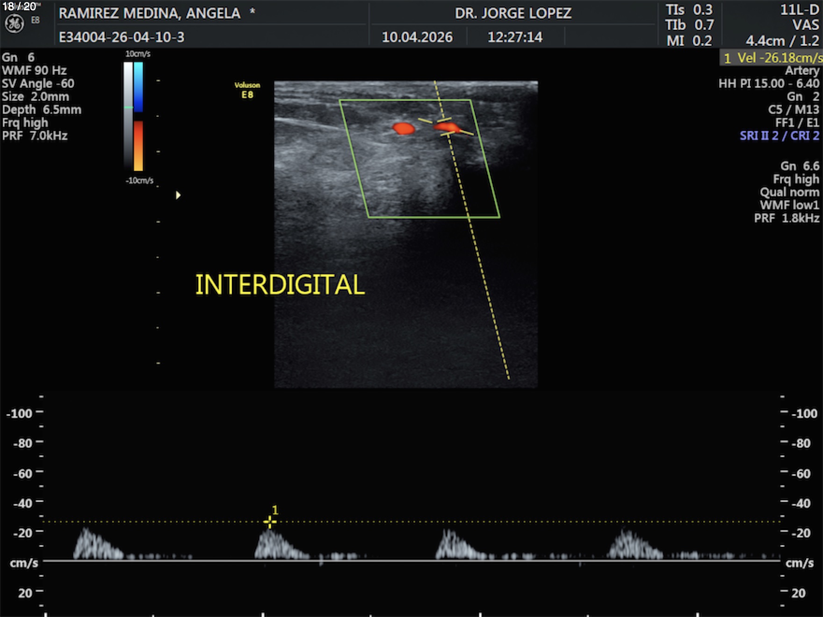Image resolution: width=823 pixels, height=617 pixels.
Task: Click the patient name field
Action: (x=150, y=13)
